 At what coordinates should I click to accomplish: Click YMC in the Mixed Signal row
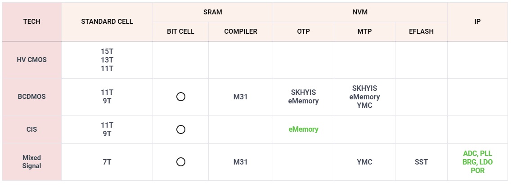[x=364, y=162]
